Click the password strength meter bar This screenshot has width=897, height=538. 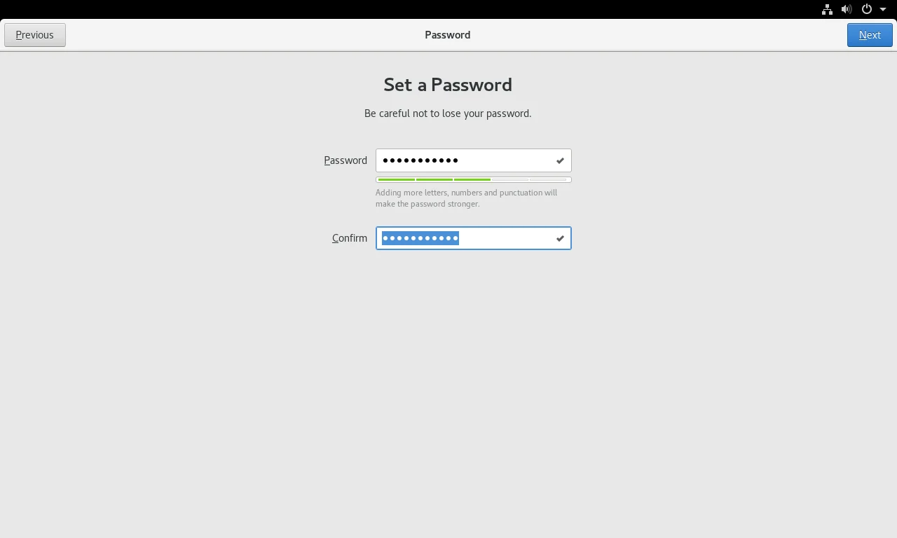[474, 179]
